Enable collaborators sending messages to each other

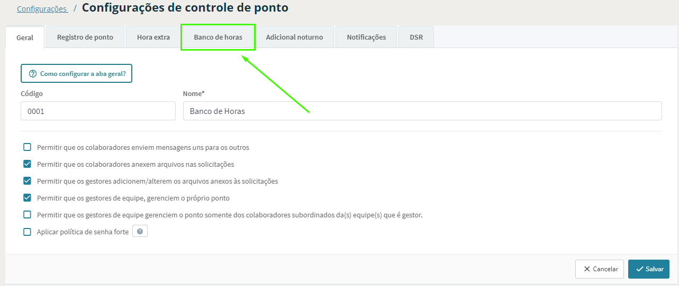coord(28,147)
